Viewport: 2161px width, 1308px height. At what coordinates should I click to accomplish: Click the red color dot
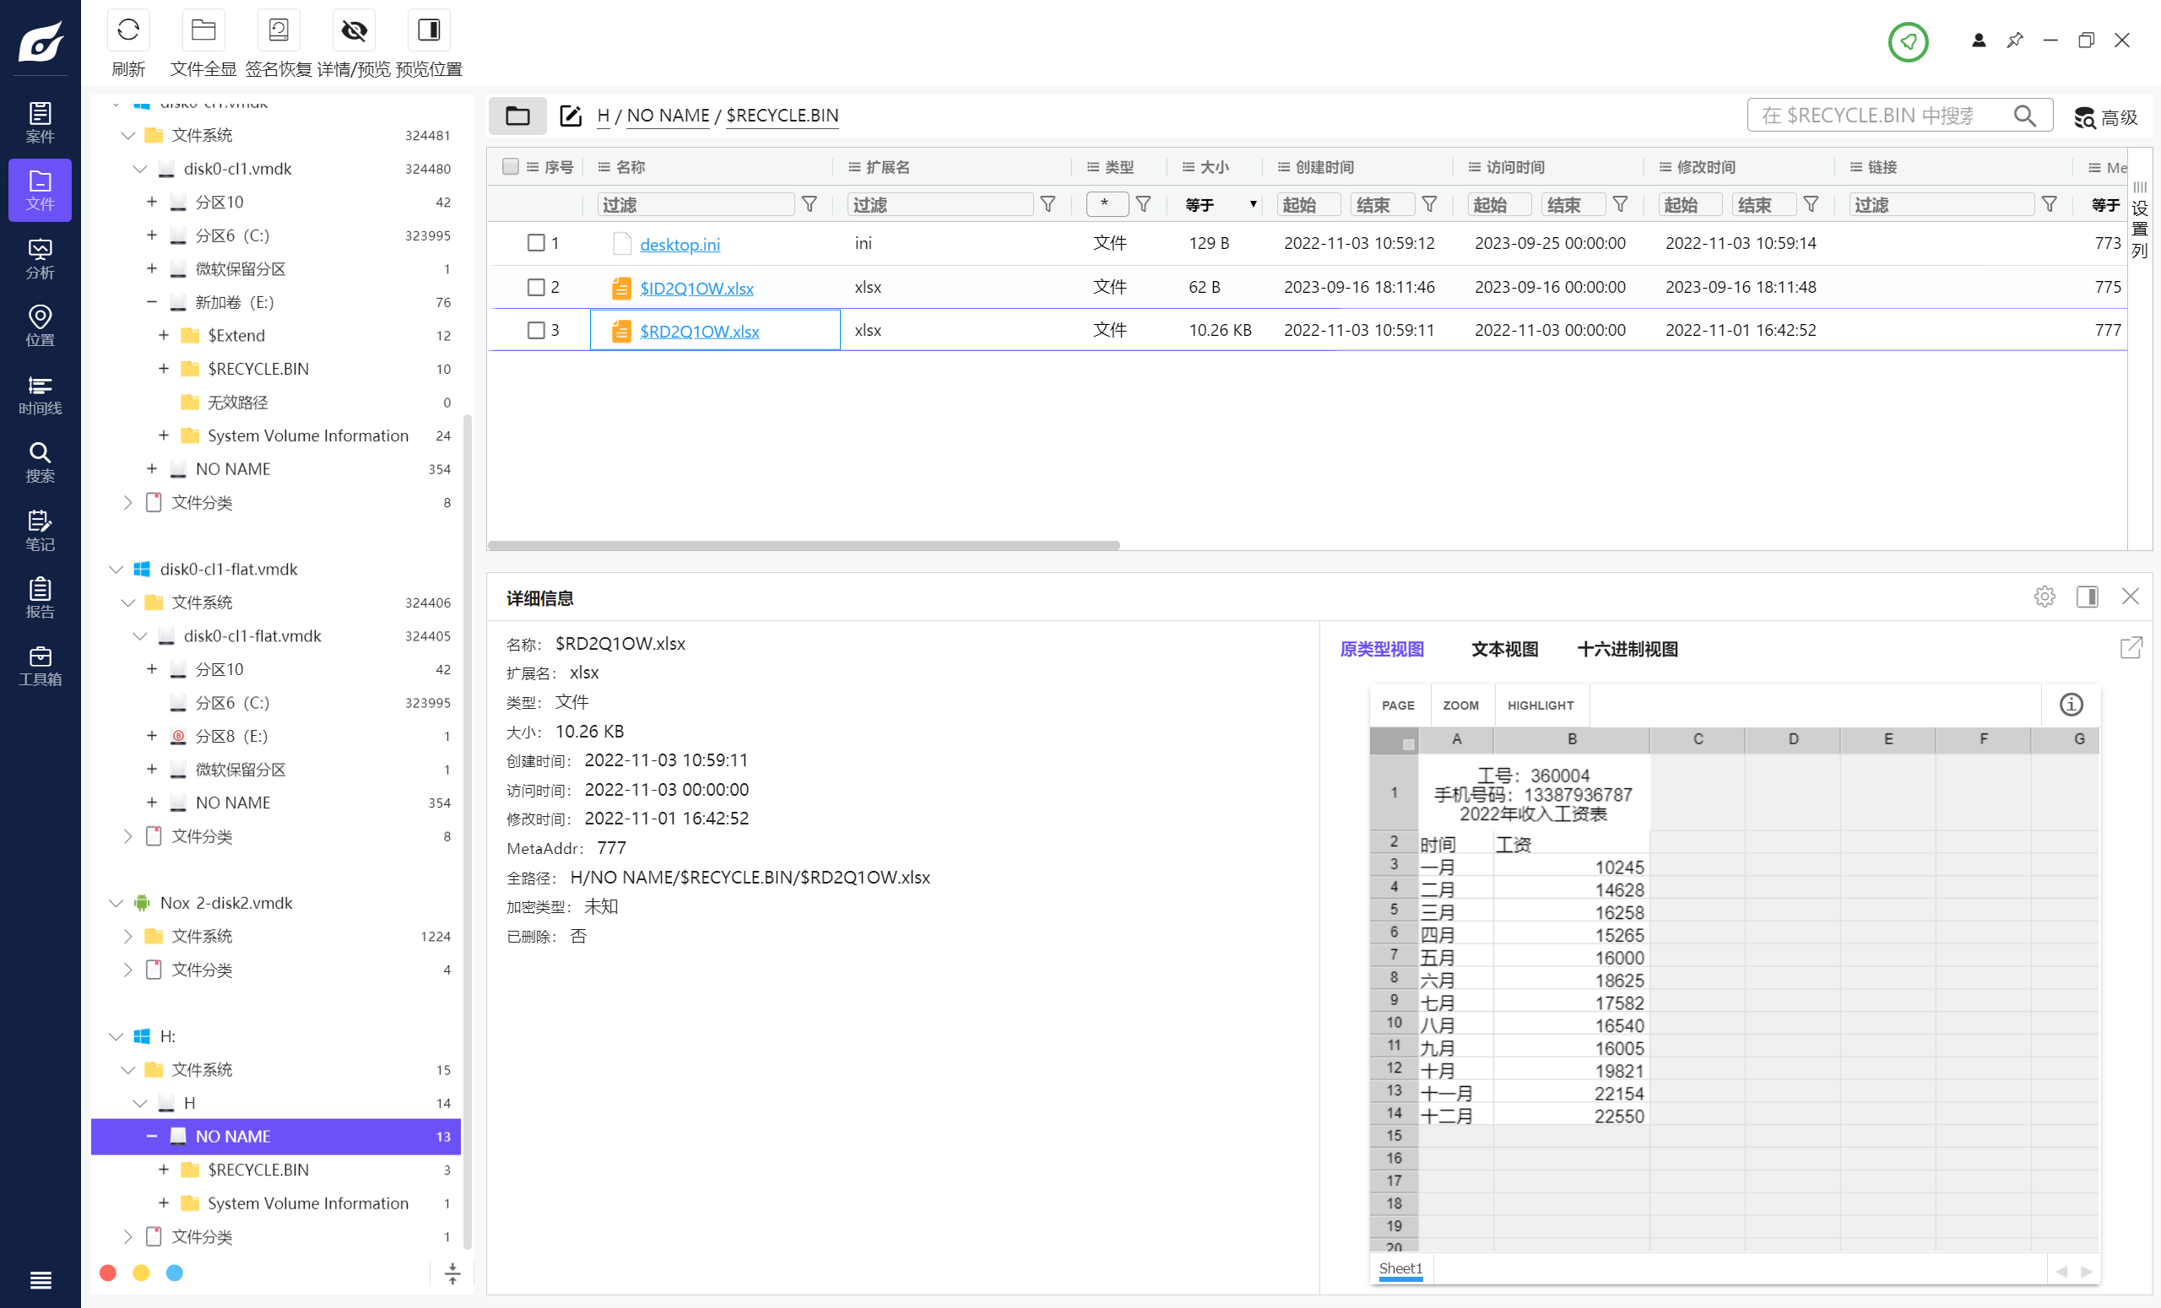[108, 1273]
